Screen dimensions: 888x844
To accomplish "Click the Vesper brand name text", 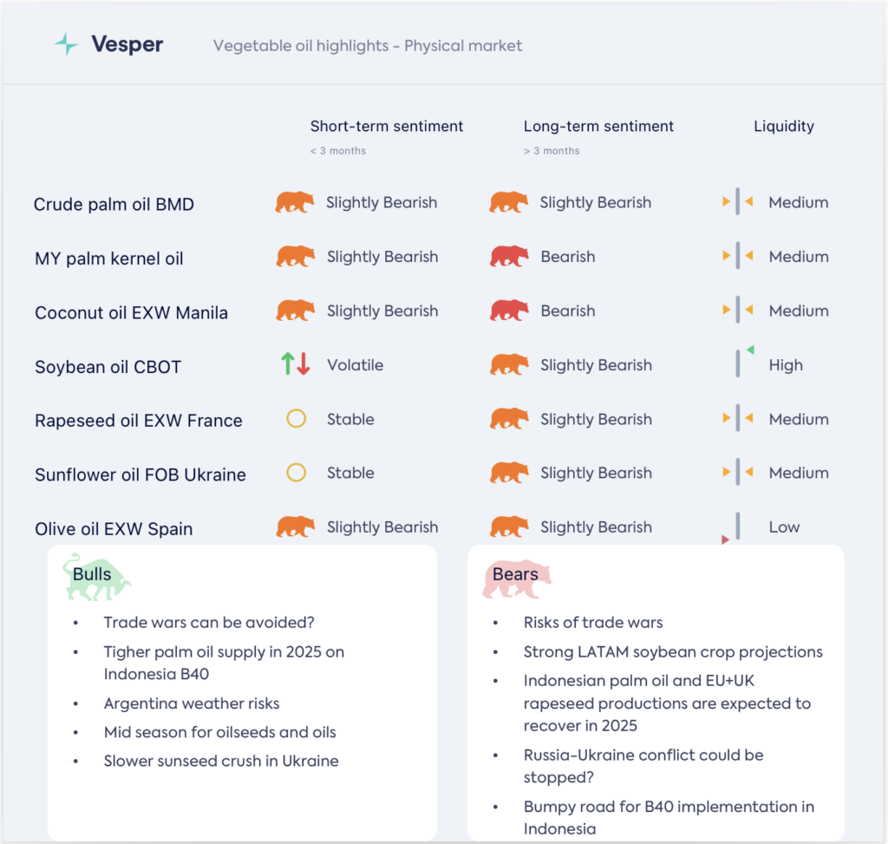I will 127,45.
